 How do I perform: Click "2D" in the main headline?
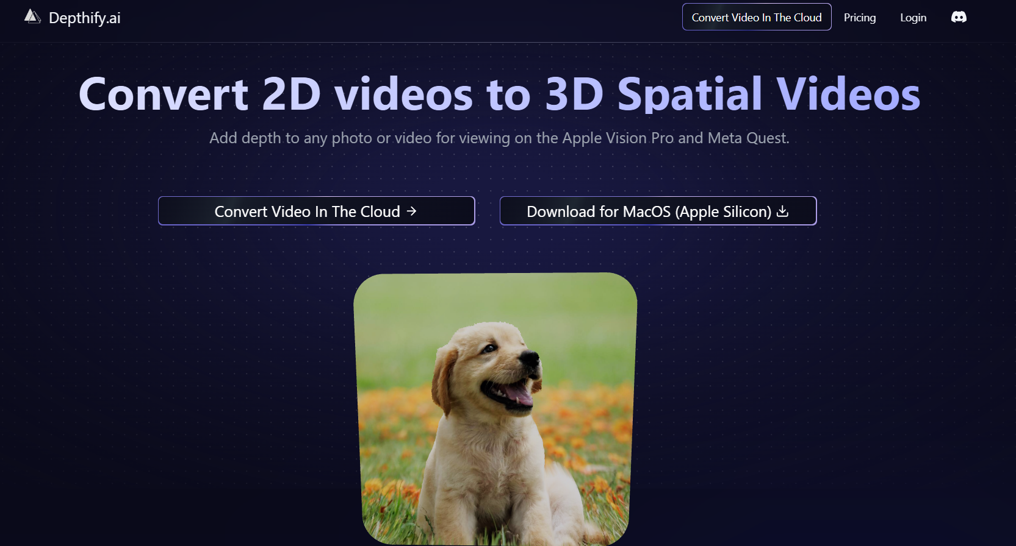(291, 94)
